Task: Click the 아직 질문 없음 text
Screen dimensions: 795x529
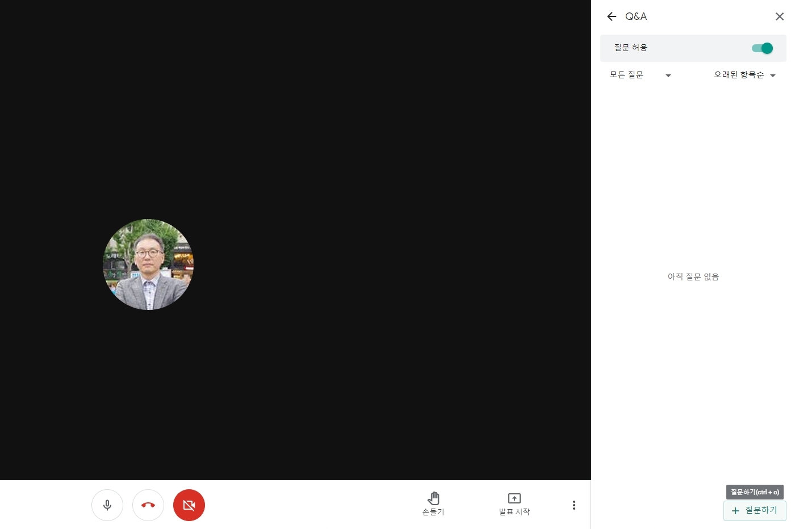Action: pyautogui.click(x=693, y=276)
